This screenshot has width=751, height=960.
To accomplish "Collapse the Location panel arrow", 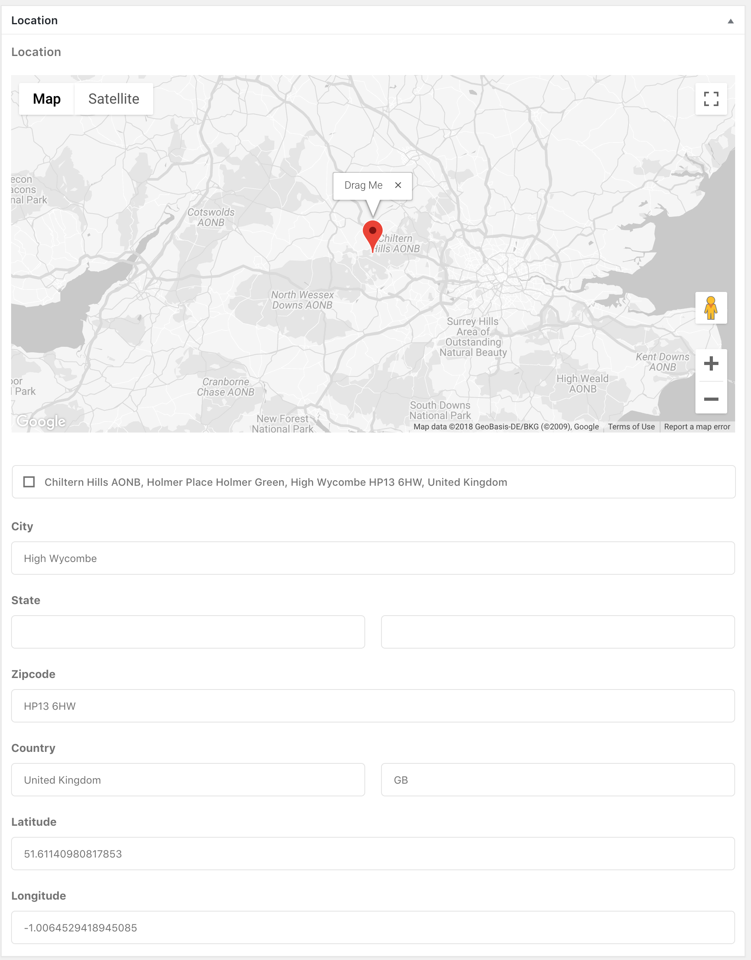I will click(x=730, y=21).
